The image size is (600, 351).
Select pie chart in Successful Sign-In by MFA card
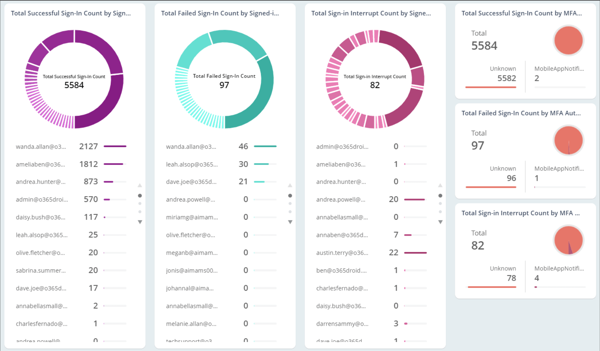pyautogui.click(x=568, y=41)
